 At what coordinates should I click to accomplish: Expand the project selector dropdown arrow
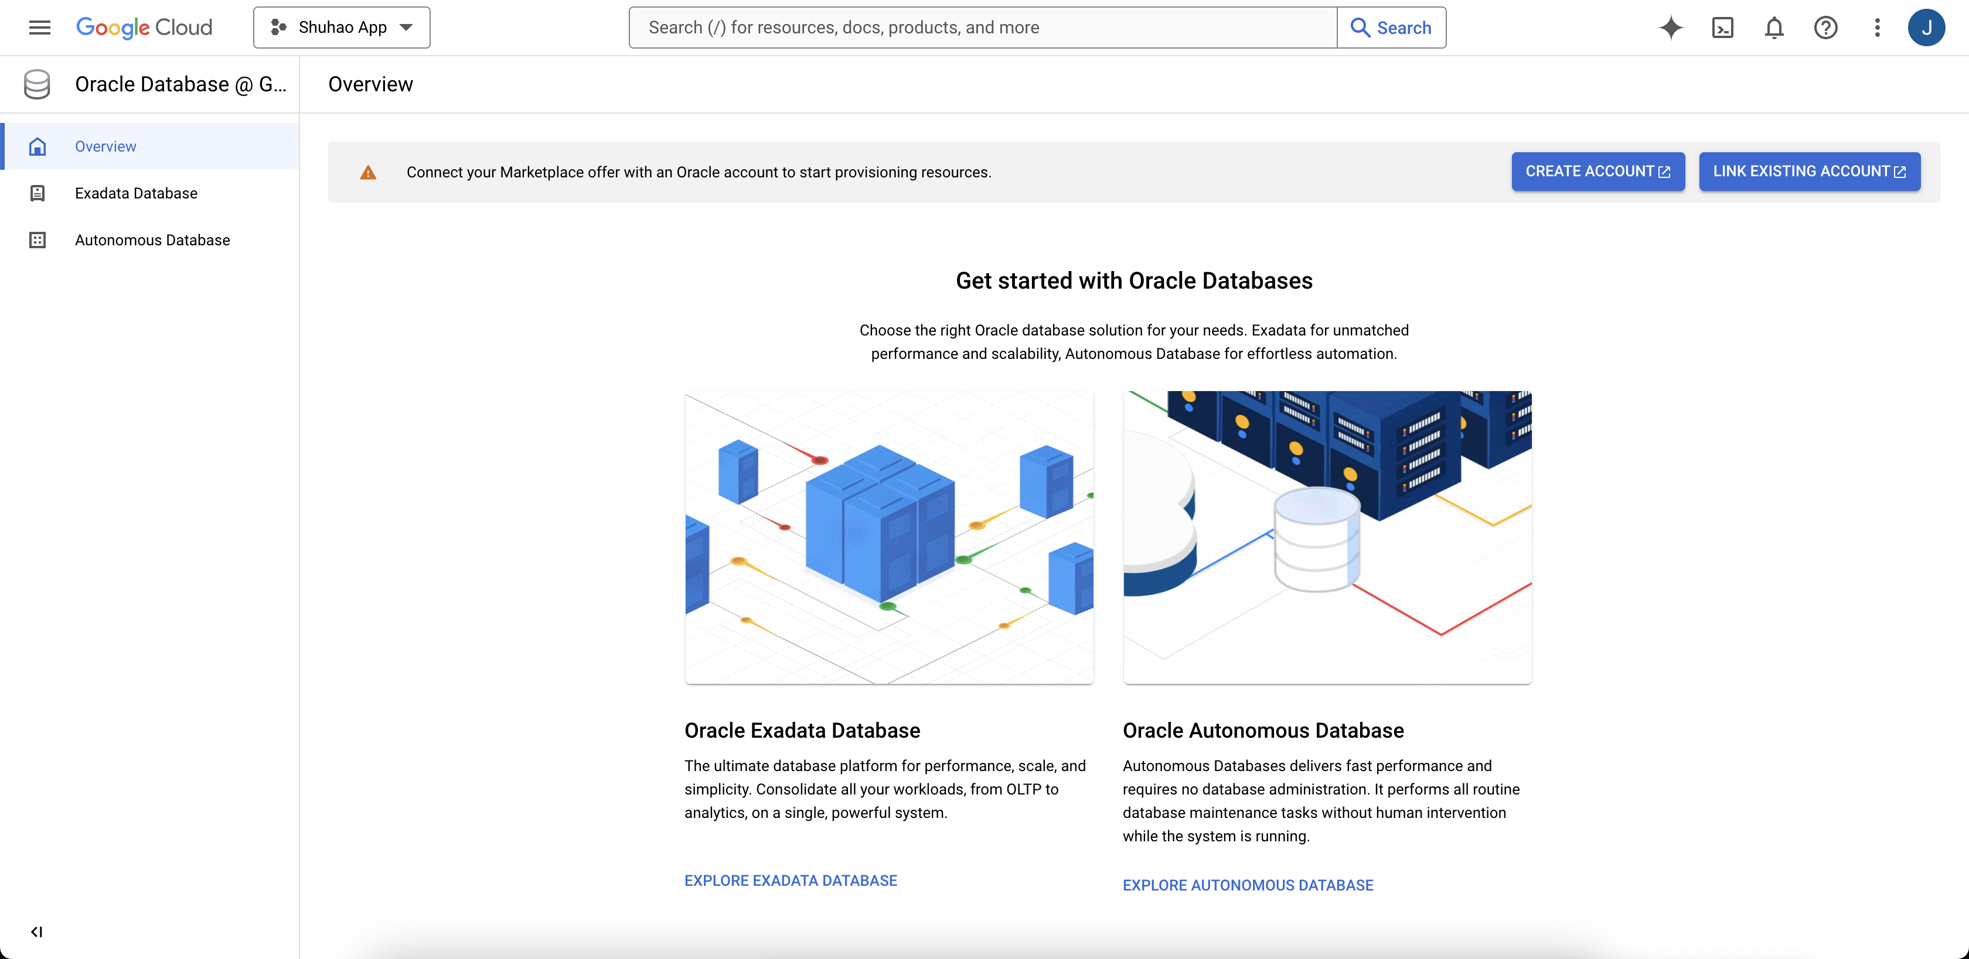point(406,27)
